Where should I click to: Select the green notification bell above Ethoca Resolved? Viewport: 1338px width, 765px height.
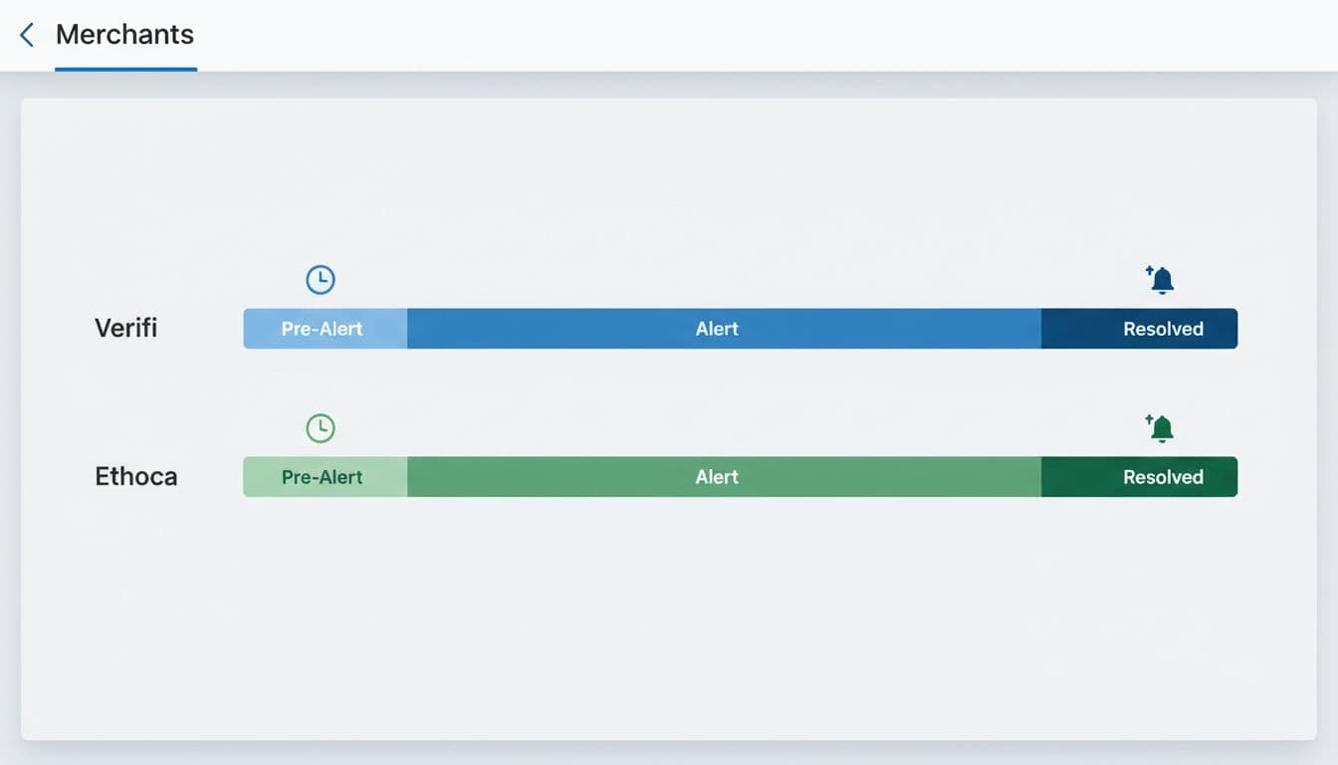(1160, 428)
